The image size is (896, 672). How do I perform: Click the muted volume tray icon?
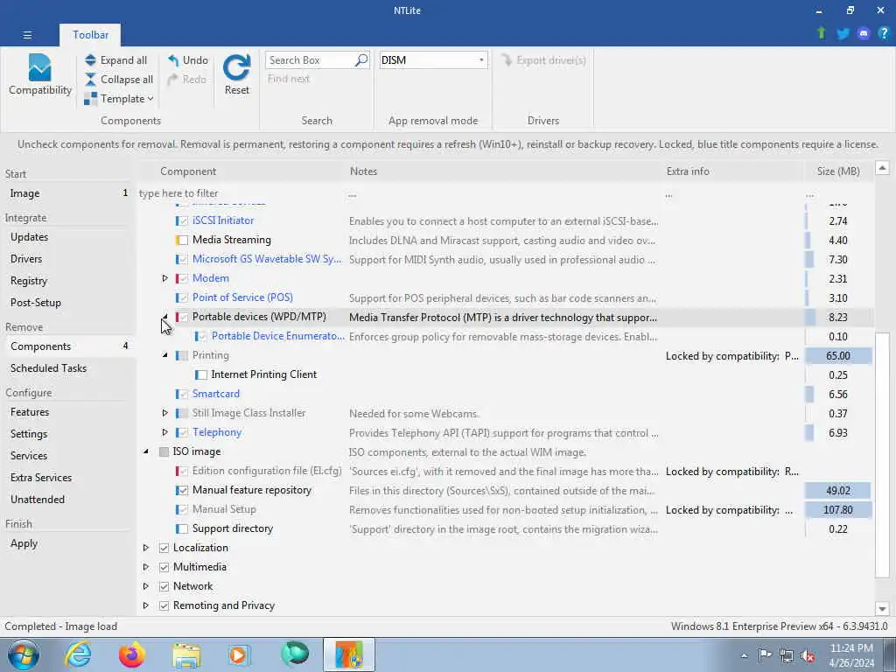[808, 655]
